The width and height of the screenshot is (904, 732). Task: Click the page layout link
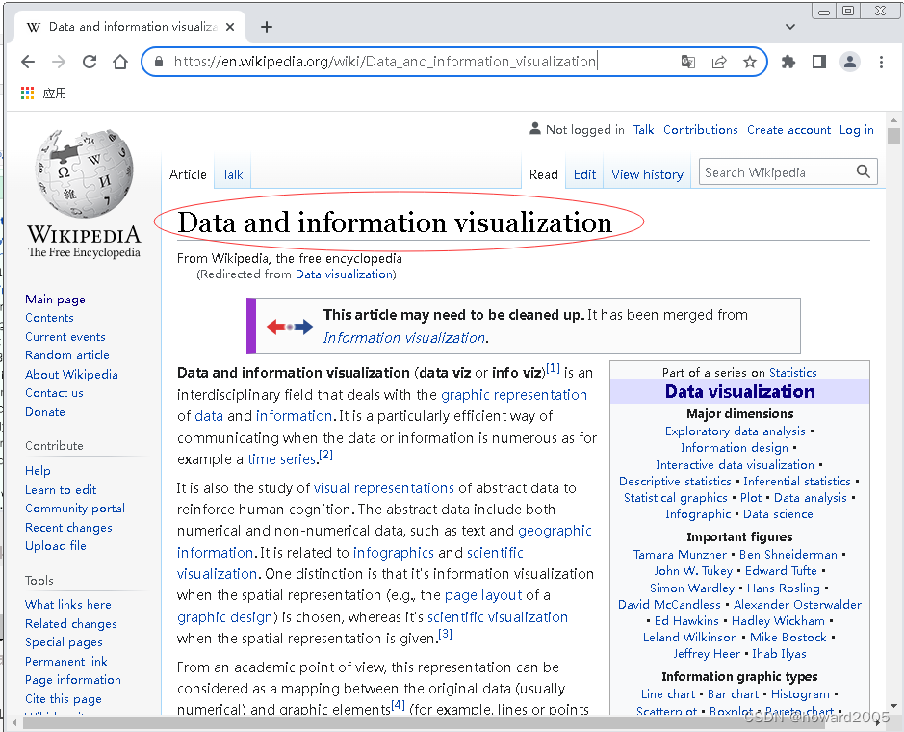click(483, 595)
